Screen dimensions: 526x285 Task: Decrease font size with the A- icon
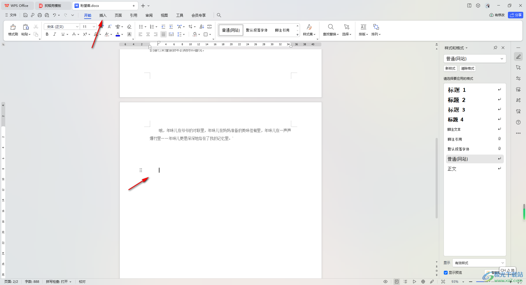click(110, 27)
